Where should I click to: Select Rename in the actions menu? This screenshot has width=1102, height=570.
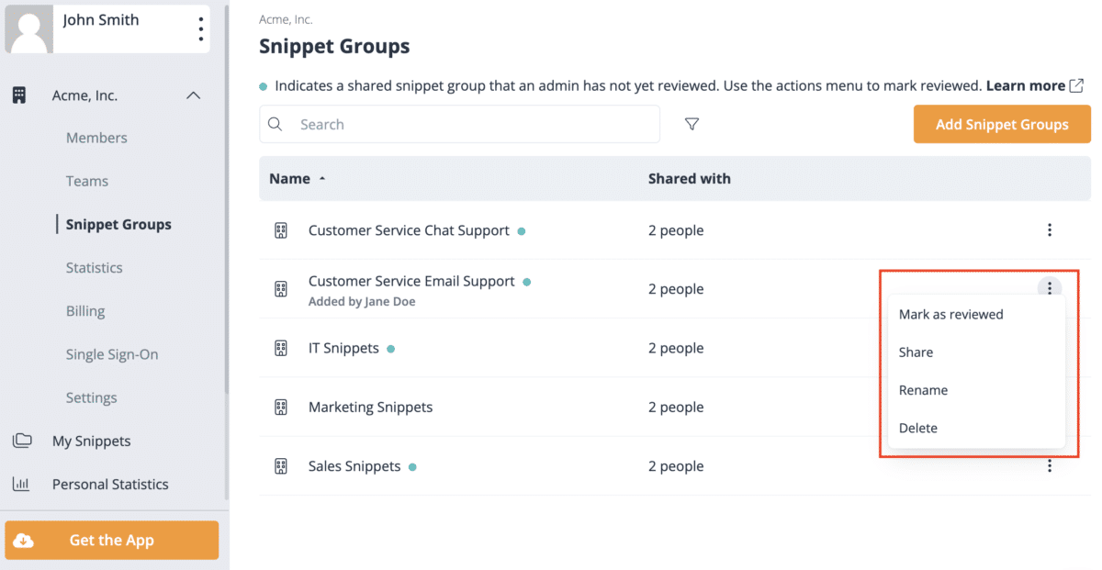(x=923, y=390)
